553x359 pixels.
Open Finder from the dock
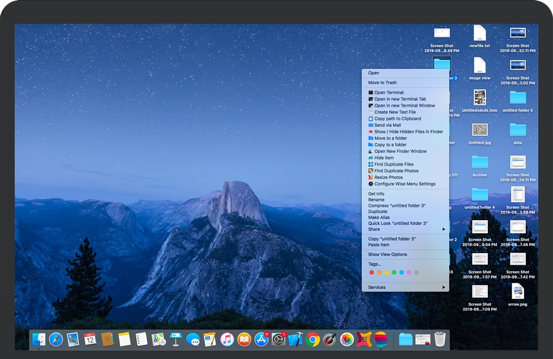pos(39,339)
